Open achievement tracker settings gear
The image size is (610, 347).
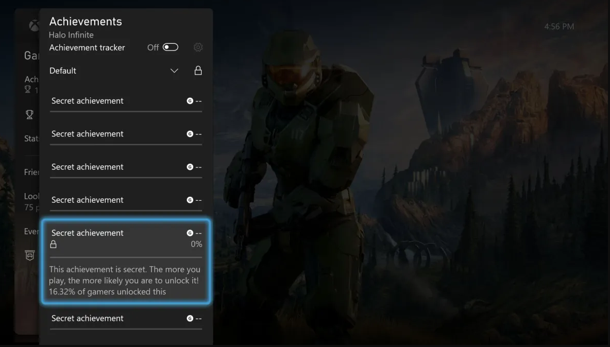pyautogui.click(x=198, y=47)
